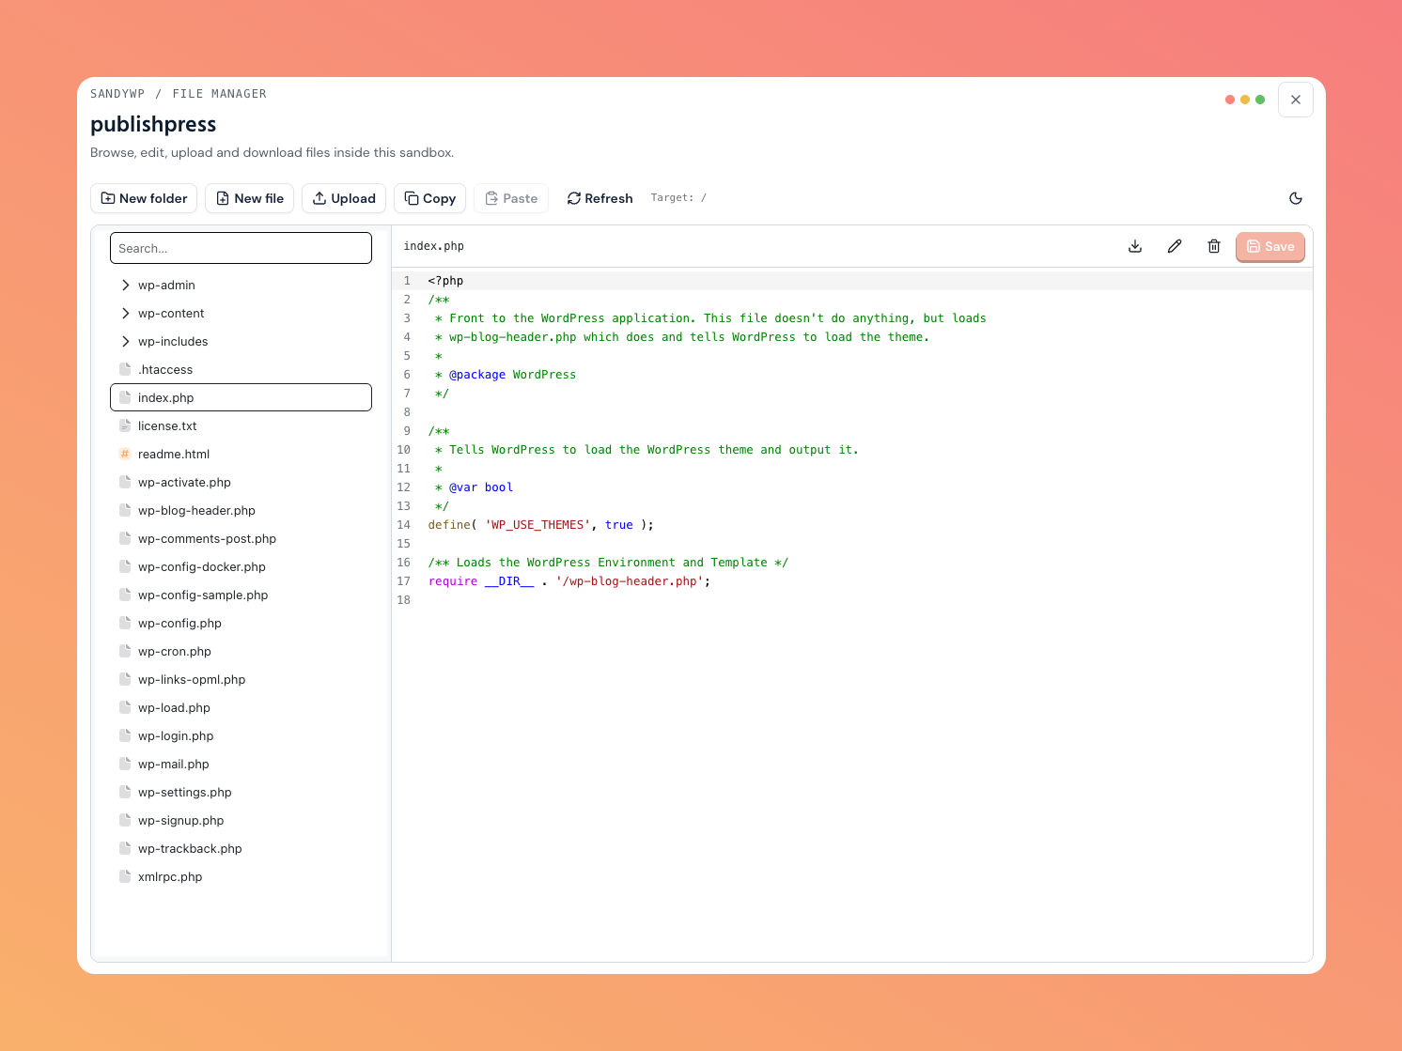Image resolution: width=1402 pixels, height=1051 pixels.
Task: Open wp-activate.php file
Action: click(x=241, y=483)
